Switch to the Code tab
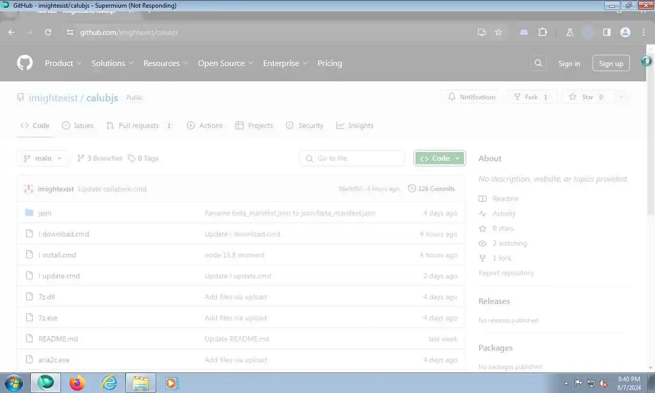 pyautogui.click(x=35, y=125)
